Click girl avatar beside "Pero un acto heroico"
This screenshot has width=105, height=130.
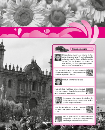(x=58, y=82)
